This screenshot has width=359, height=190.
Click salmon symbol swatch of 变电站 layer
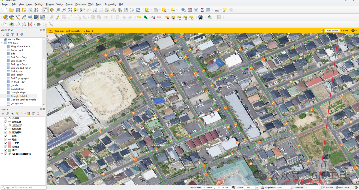coord(10,147)
